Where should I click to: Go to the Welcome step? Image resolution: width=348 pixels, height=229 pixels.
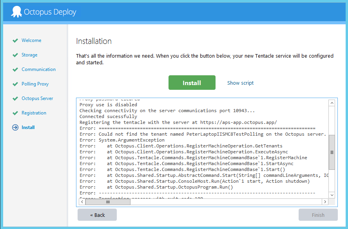click(31, 40)
